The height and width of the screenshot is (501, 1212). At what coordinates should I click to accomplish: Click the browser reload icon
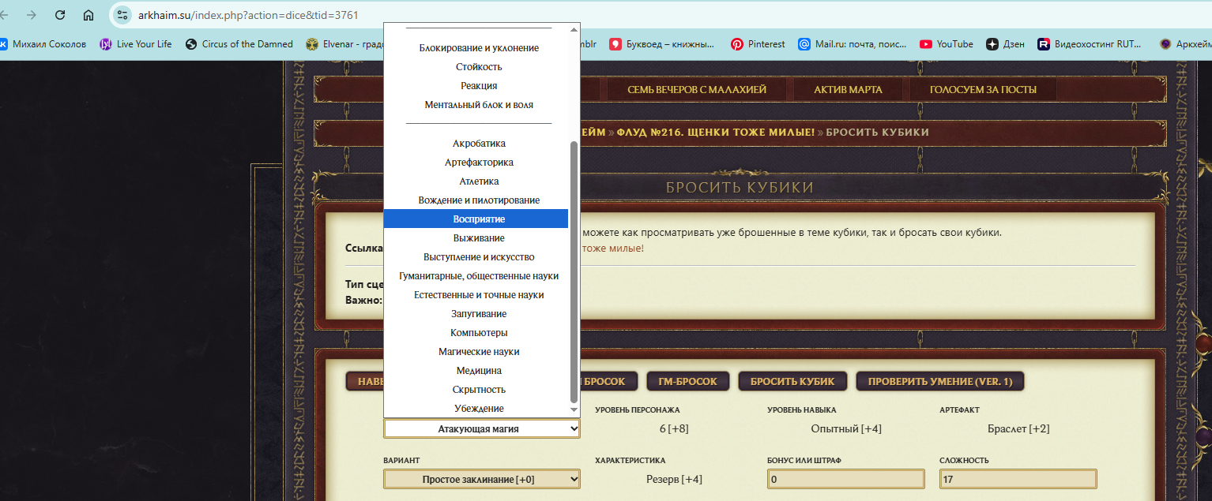tap(60, 15)
